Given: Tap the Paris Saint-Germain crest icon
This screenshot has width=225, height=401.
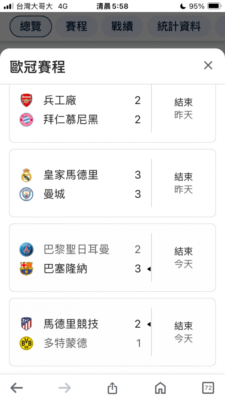Looking at the screenshot, I should (x=26, y=249).
